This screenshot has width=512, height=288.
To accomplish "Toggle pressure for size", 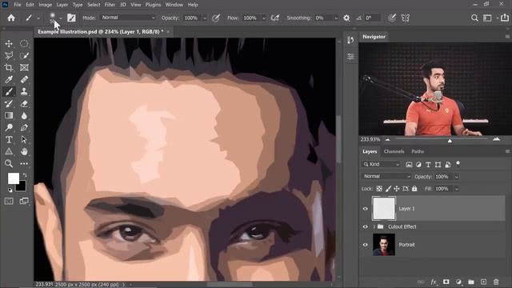I will click(x=392, y=18).
